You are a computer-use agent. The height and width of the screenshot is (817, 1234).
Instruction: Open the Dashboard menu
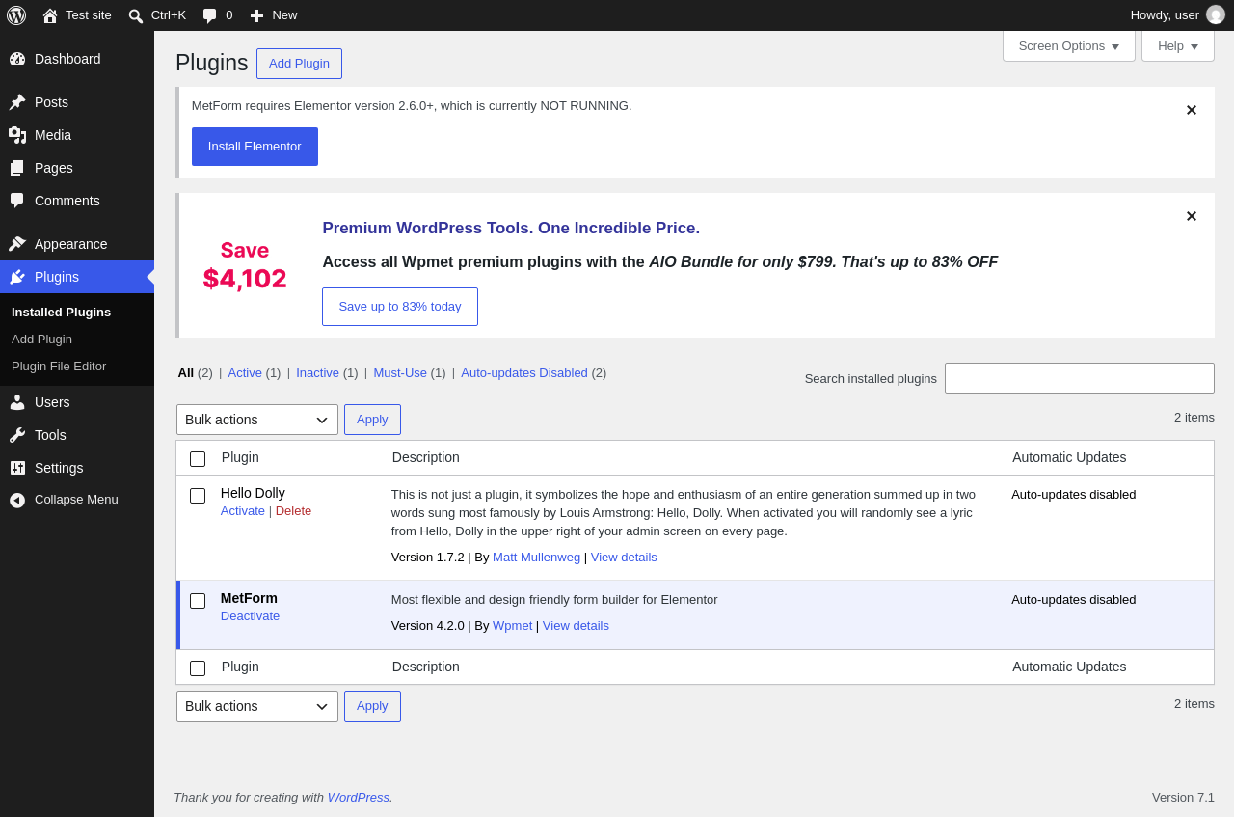[x=77, y=59]
